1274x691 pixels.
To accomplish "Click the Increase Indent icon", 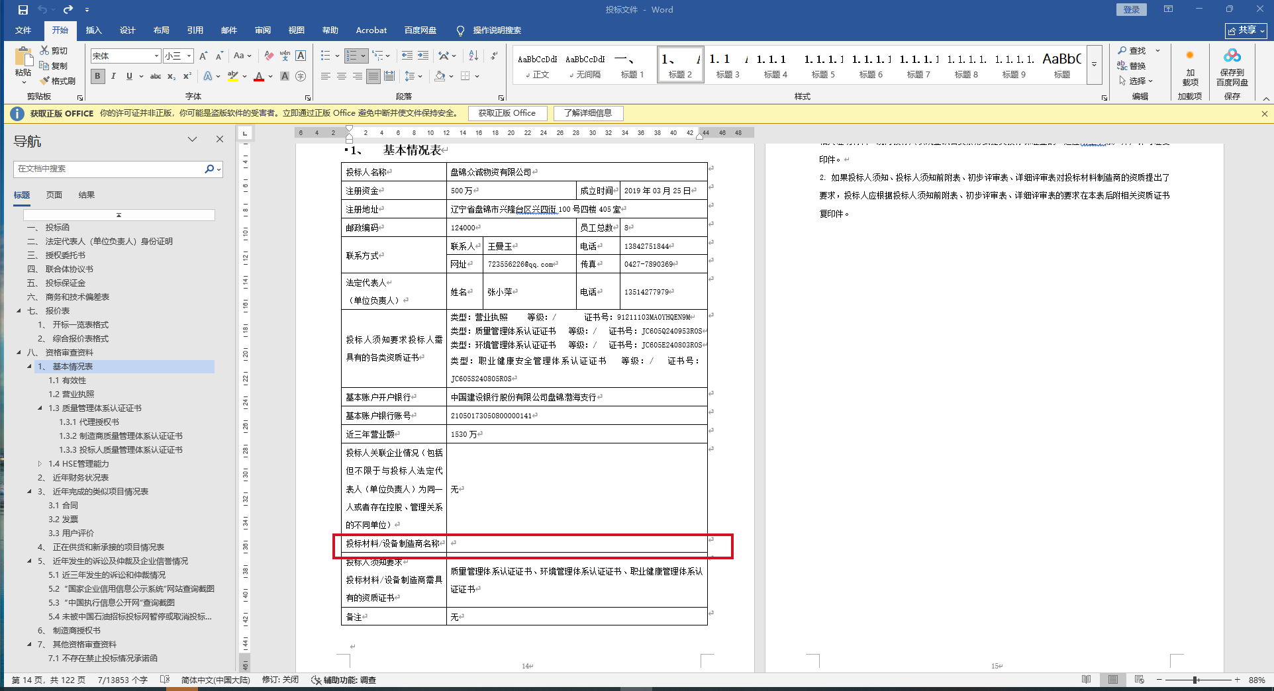I will [x=423, y=56].
